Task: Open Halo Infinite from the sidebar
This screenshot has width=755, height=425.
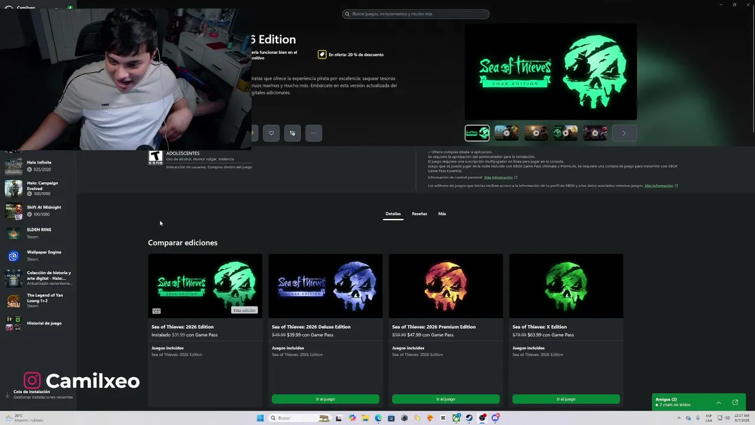Action: pyautogui.click(x=38, y=166)
